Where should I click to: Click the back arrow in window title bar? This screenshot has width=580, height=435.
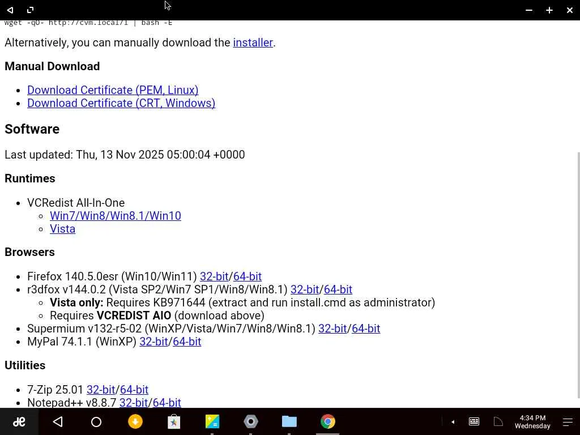10,10
